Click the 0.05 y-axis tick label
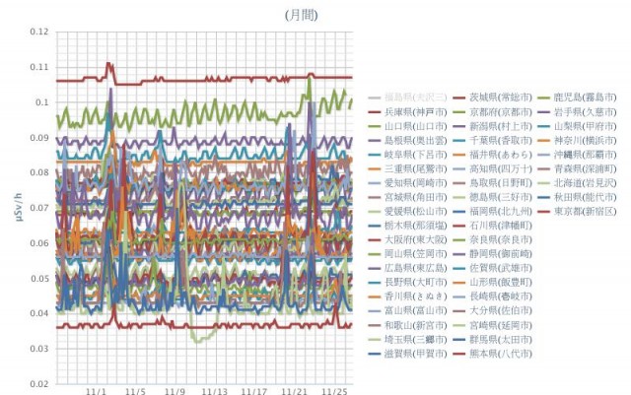The height and width of the screenshot is (395, 631). [39, 279]
